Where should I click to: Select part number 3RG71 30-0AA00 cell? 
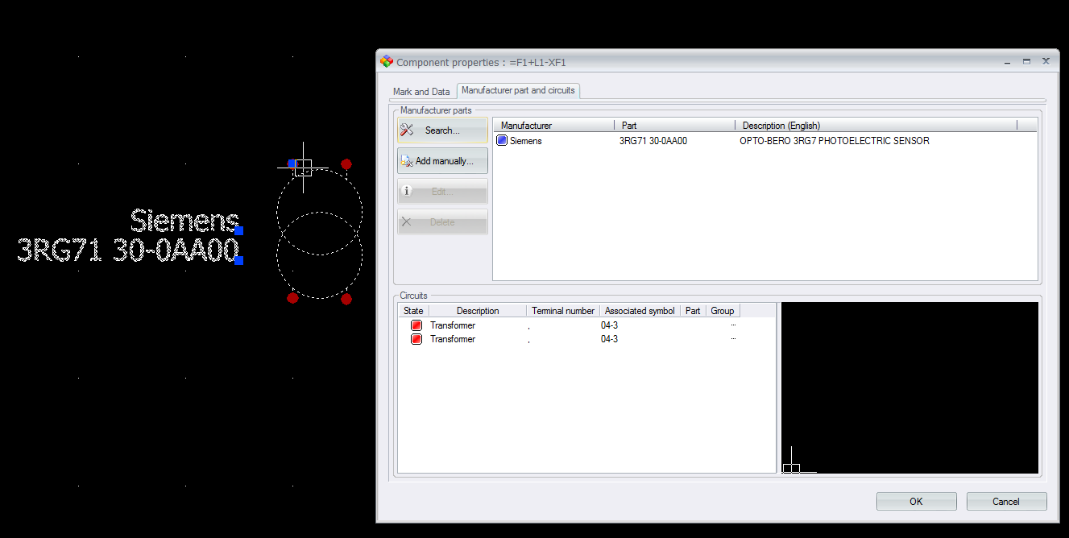pyautogui.click(x=653, y=141)
